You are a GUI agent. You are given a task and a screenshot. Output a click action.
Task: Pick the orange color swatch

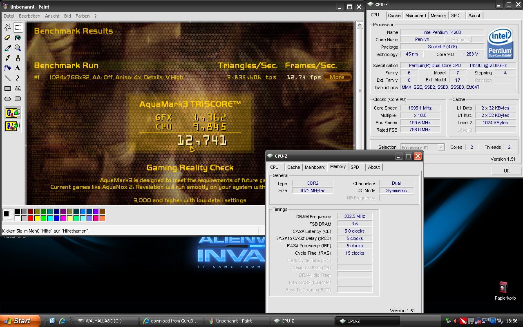point(103,218)
